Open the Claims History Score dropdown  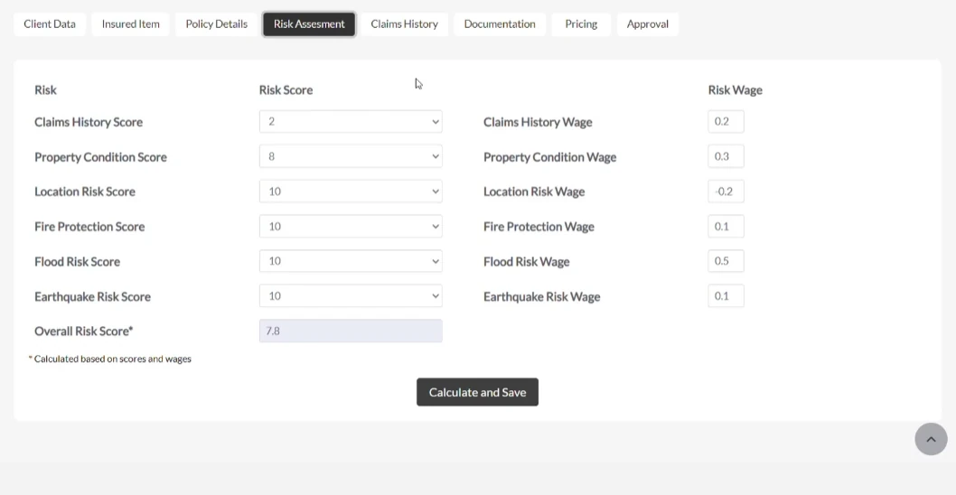coord(351,122)
